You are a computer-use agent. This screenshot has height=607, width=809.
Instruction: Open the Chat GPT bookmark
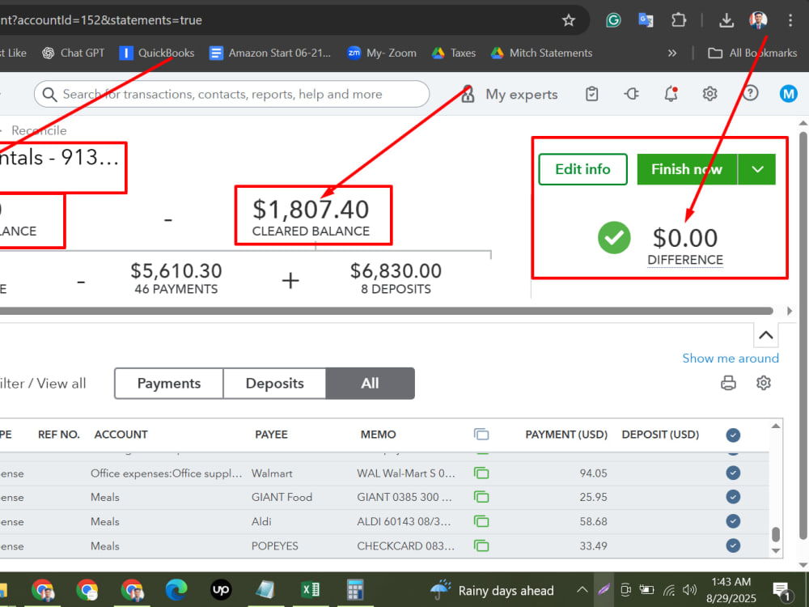click(x=74, y=53)
